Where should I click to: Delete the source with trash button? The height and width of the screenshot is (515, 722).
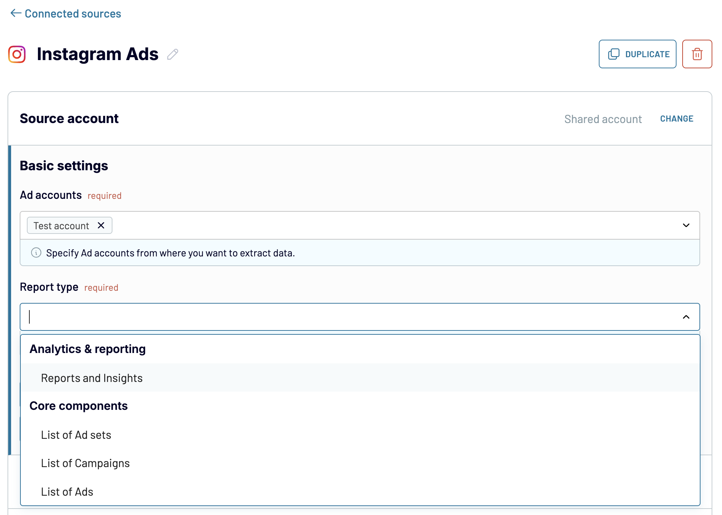point(697,54)
